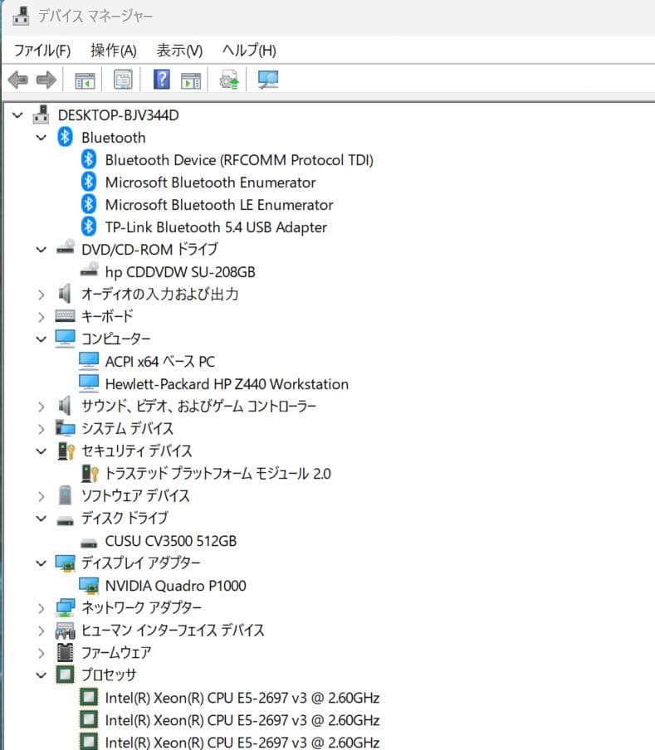This screenshot has height=750, width=655.
Task: Click the DVD/CD-ROM drive category icon
Action: click(66, 248)
